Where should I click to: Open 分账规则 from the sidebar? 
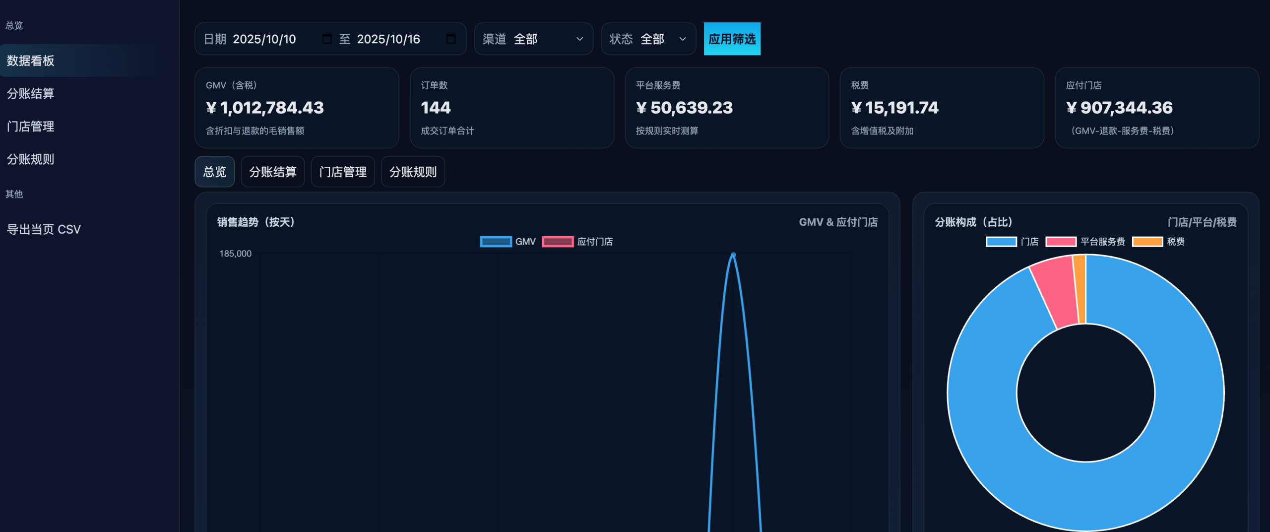pos(30,159)
